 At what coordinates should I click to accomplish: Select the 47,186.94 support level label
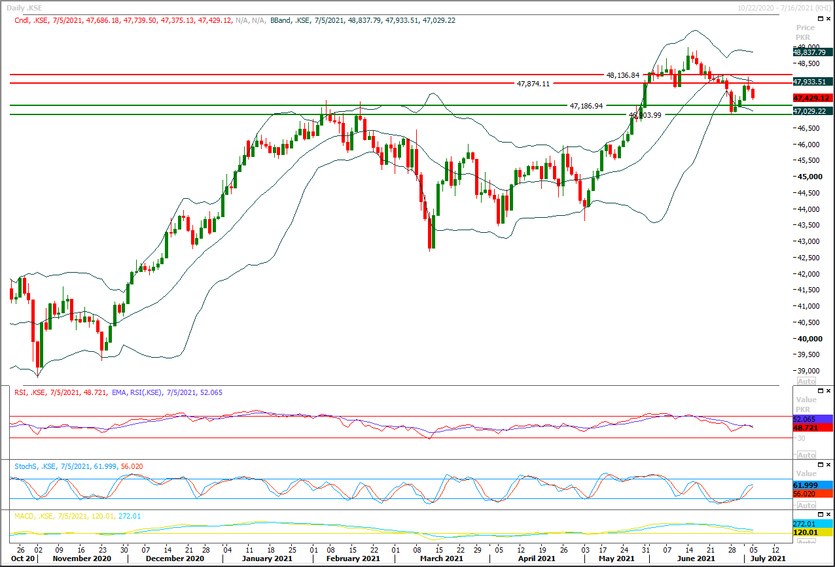586,105
